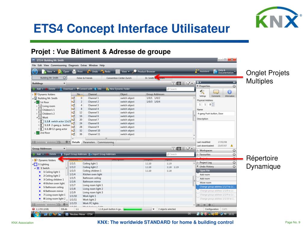Click Connect with in Buildings toolbar
This screenshot has width=308, height=231.
coord(85,89)
